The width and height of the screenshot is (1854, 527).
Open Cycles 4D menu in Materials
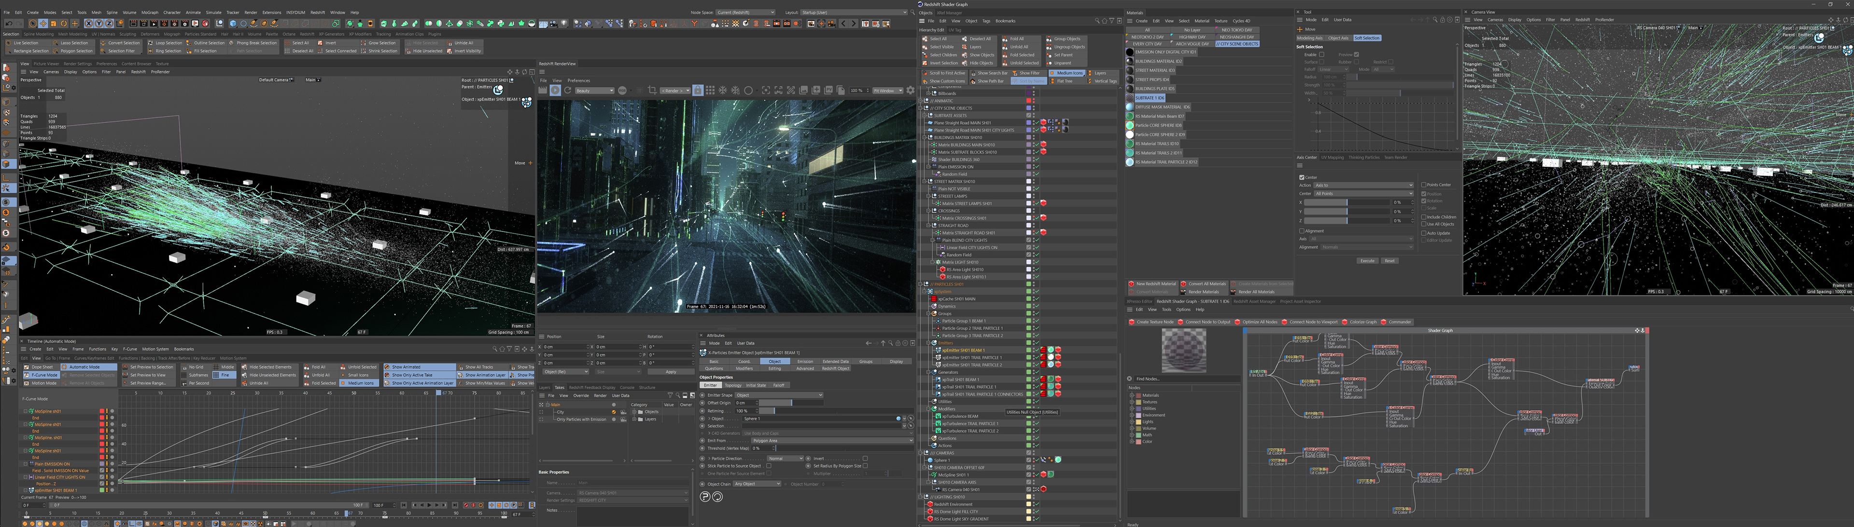click(1241, 21)
